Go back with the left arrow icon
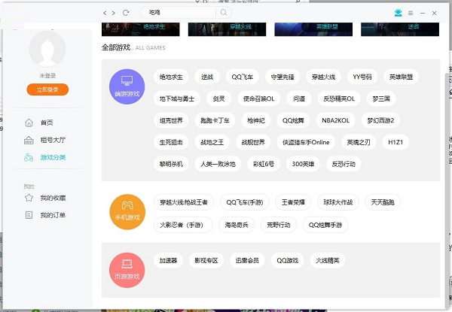Image resolution: width=452 pixels, height=312 pixels. pos(105,13)
